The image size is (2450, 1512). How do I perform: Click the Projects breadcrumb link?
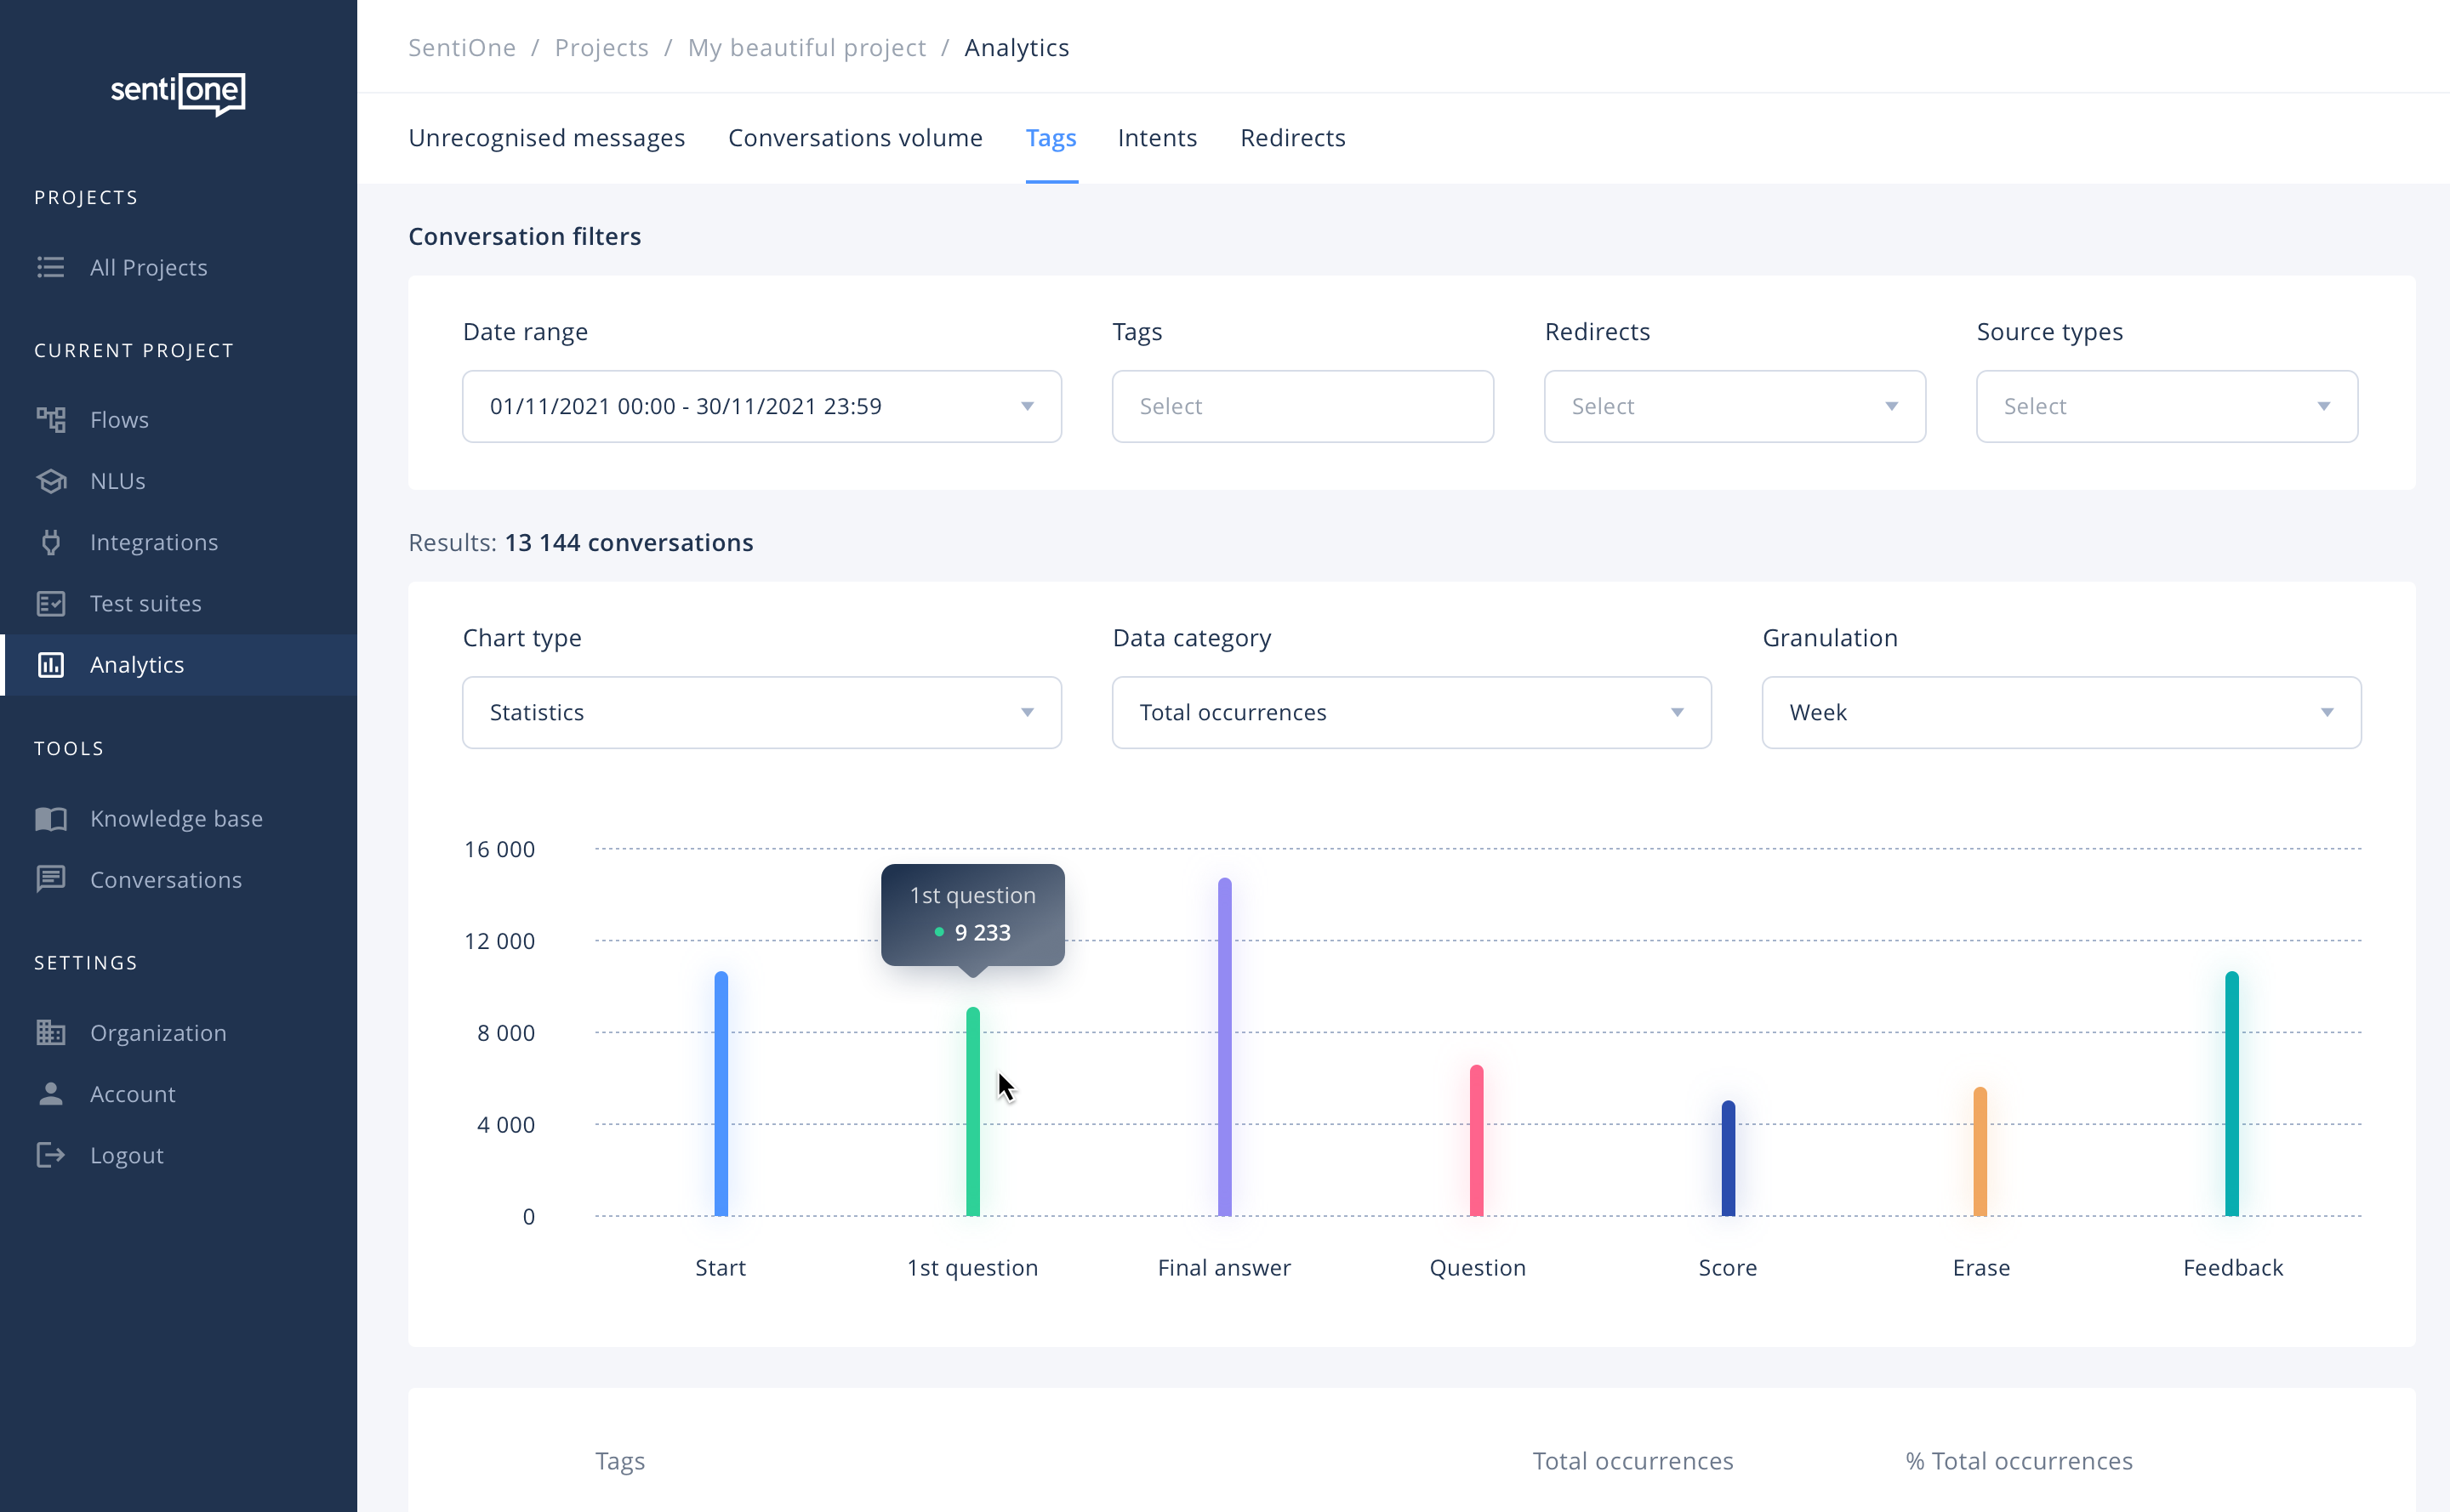tap(601, 47)
